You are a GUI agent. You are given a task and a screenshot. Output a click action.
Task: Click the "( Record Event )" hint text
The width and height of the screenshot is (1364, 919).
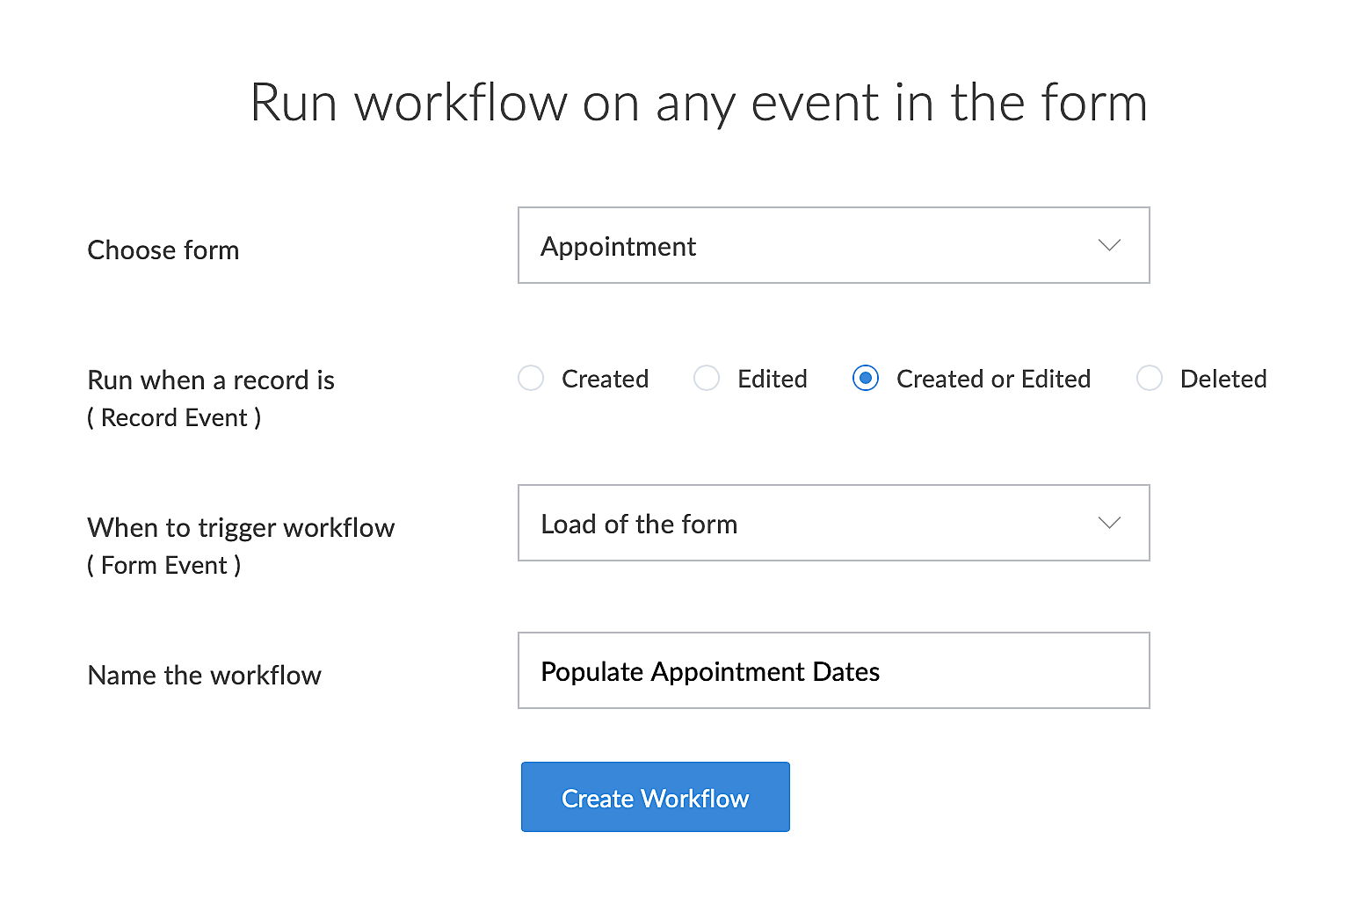[174, 418]
